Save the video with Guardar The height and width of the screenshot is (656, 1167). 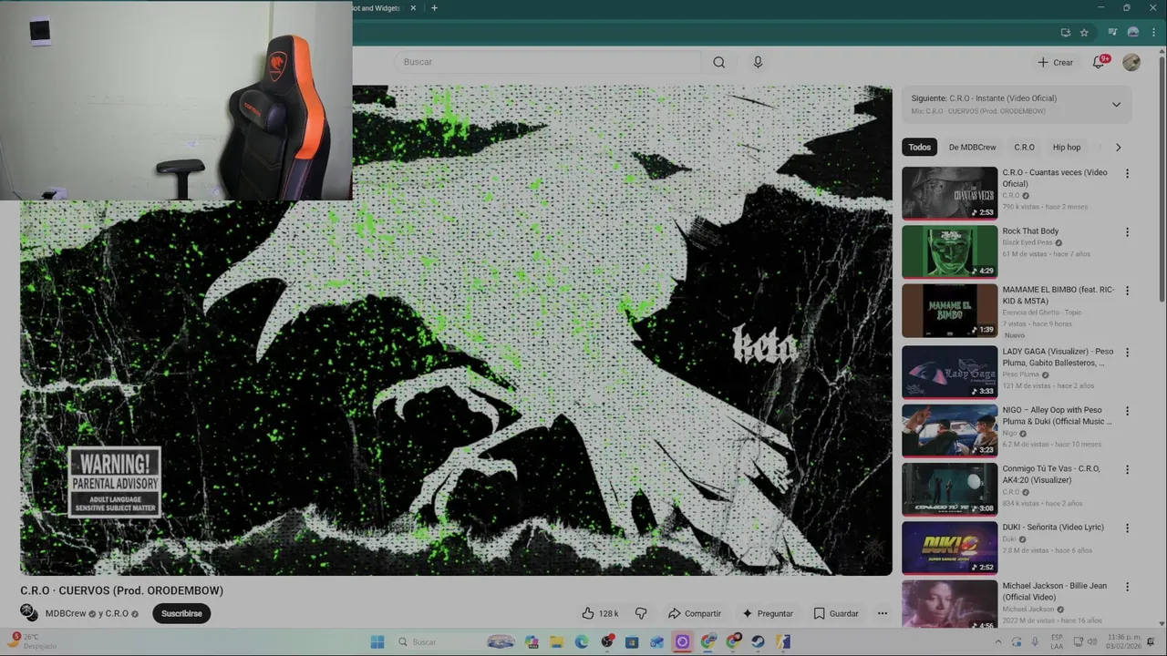(x=836, y=613)
